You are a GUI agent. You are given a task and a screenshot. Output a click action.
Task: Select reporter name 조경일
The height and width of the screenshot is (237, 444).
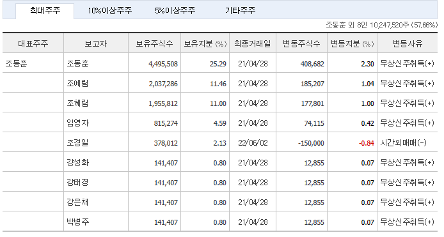pos(77,143)
